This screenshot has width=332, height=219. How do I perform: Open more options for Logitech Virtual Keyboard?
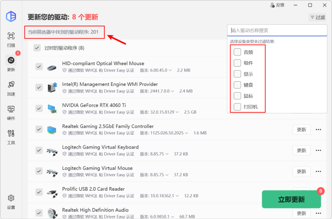(x=318, y=150)
